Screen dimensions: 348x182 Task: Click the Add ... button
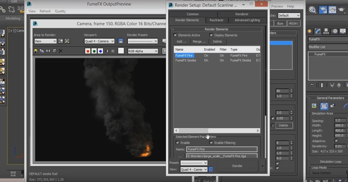coord(182,42)
